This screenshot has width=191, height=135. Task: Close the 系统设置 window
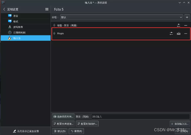[189, 2]
